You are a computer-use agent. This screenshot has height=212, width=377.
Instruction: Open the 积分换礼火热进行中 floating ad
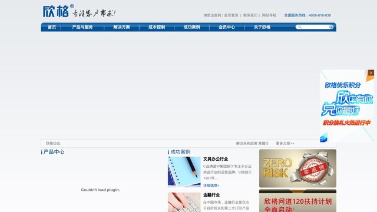347,106
